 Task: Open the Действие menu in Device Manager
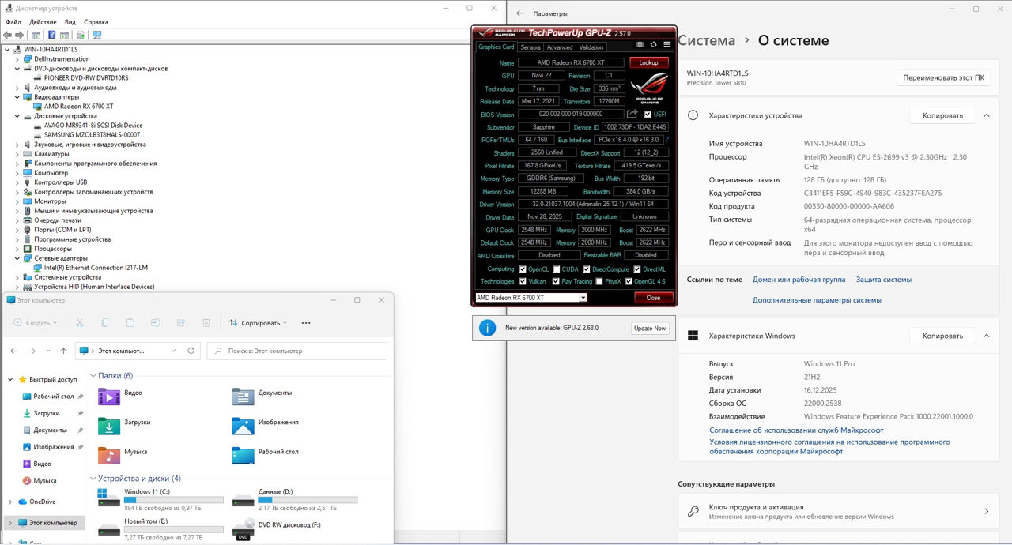pyautogui.click(x=43, y=22)
